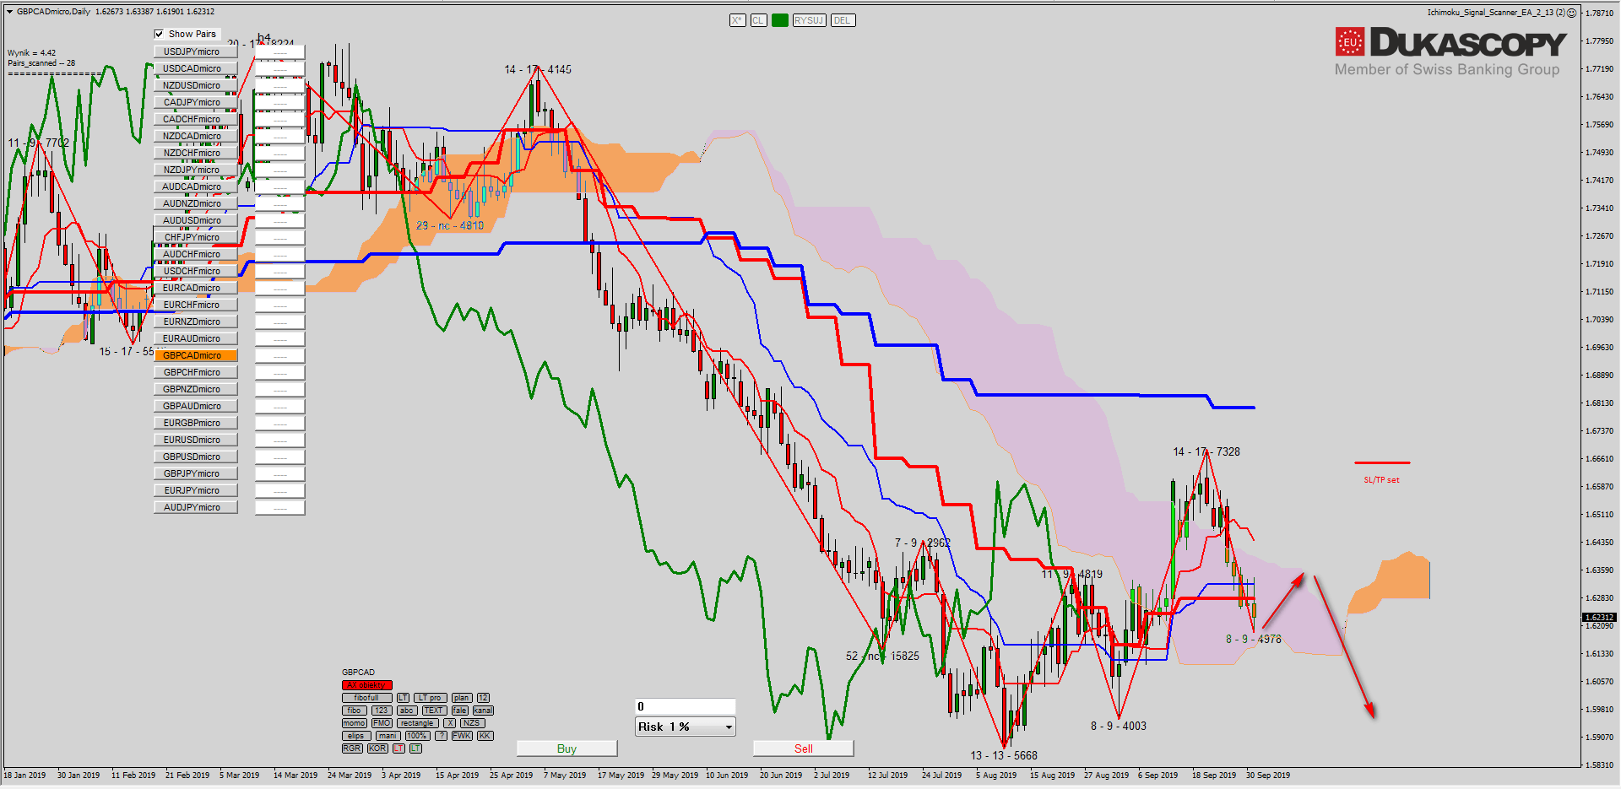Click the X* button in top toolbar
The image size is (1621, 789).
(x=737, y=20)
